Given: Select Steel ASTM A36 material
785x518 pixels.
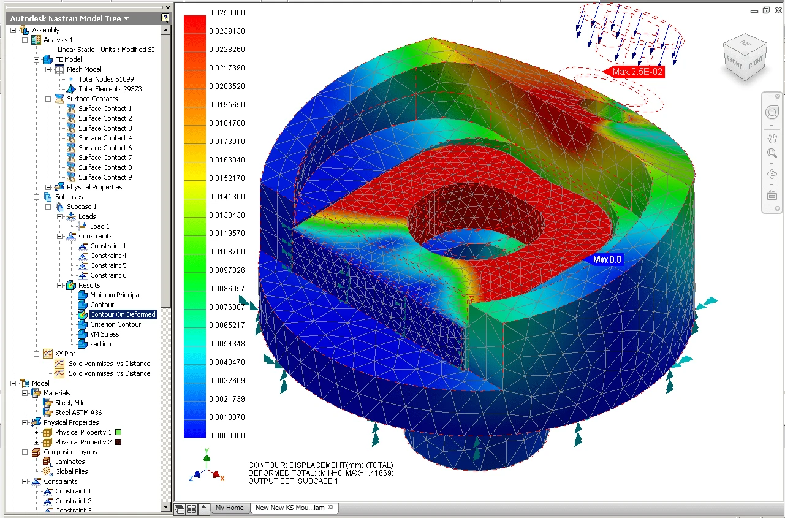Looking at the screenshot, I should tap(78, 413).
